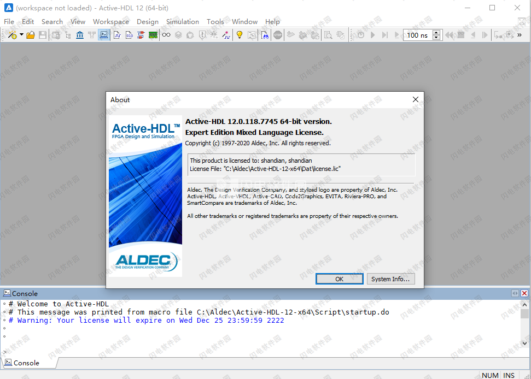Click the Open folder toolbar icon

31,35
